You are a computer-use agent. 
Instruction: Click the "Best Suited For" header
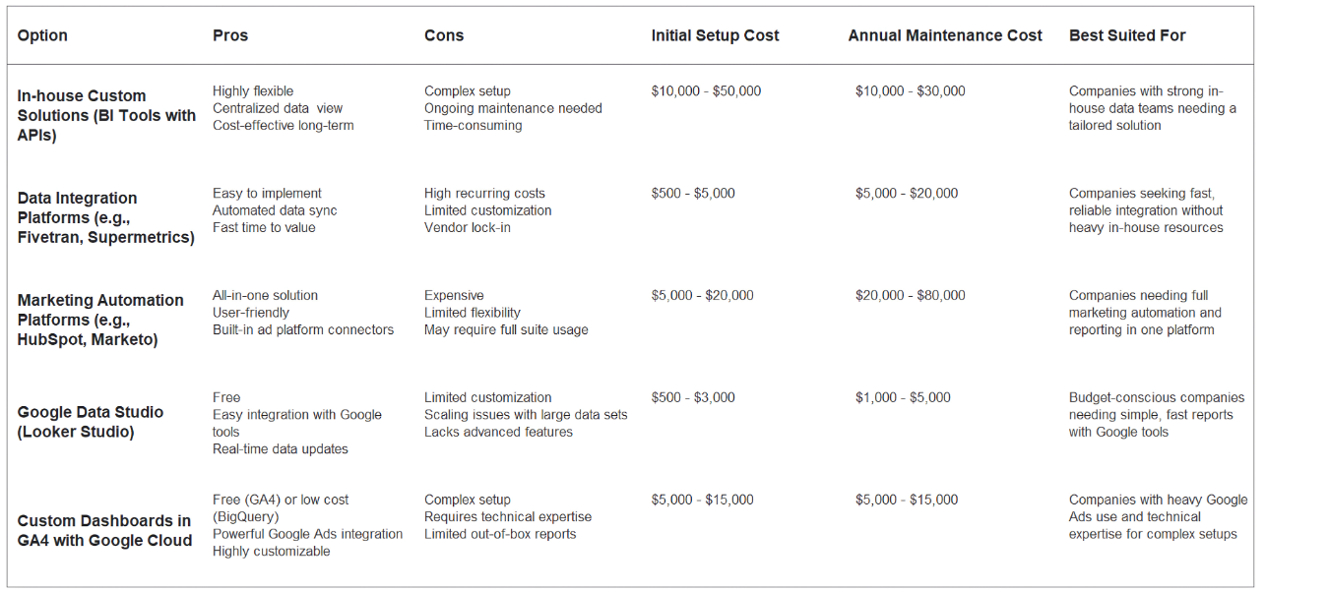(x=1127, y=35)
